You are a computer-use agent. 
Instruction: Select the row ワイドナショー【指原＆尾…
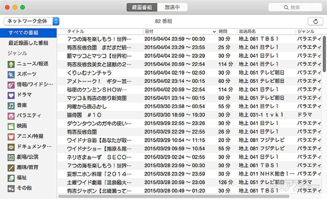coord(189,149)
